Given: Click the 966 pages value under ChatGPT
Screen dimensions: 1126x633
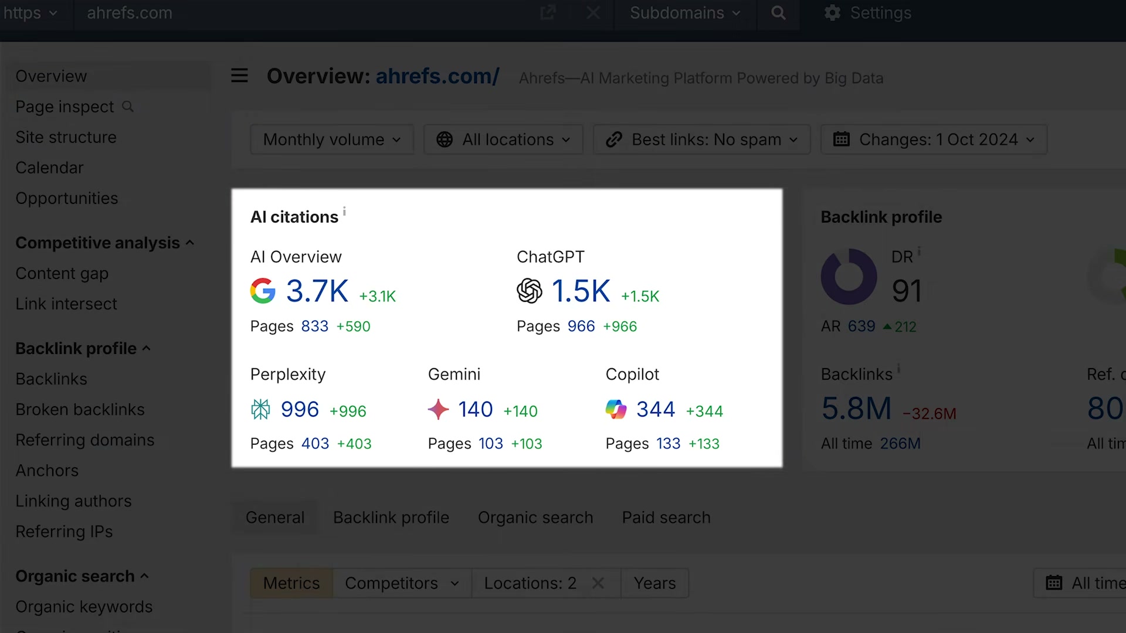Looking at the screenshot, I should (x=581, y=326).
